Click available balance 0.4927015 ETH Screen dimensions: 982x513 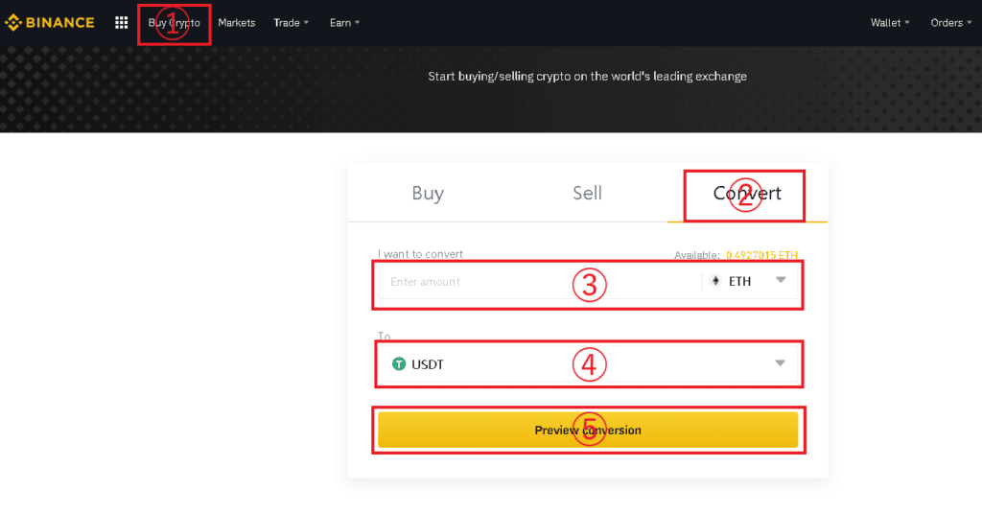pos(761,255)
